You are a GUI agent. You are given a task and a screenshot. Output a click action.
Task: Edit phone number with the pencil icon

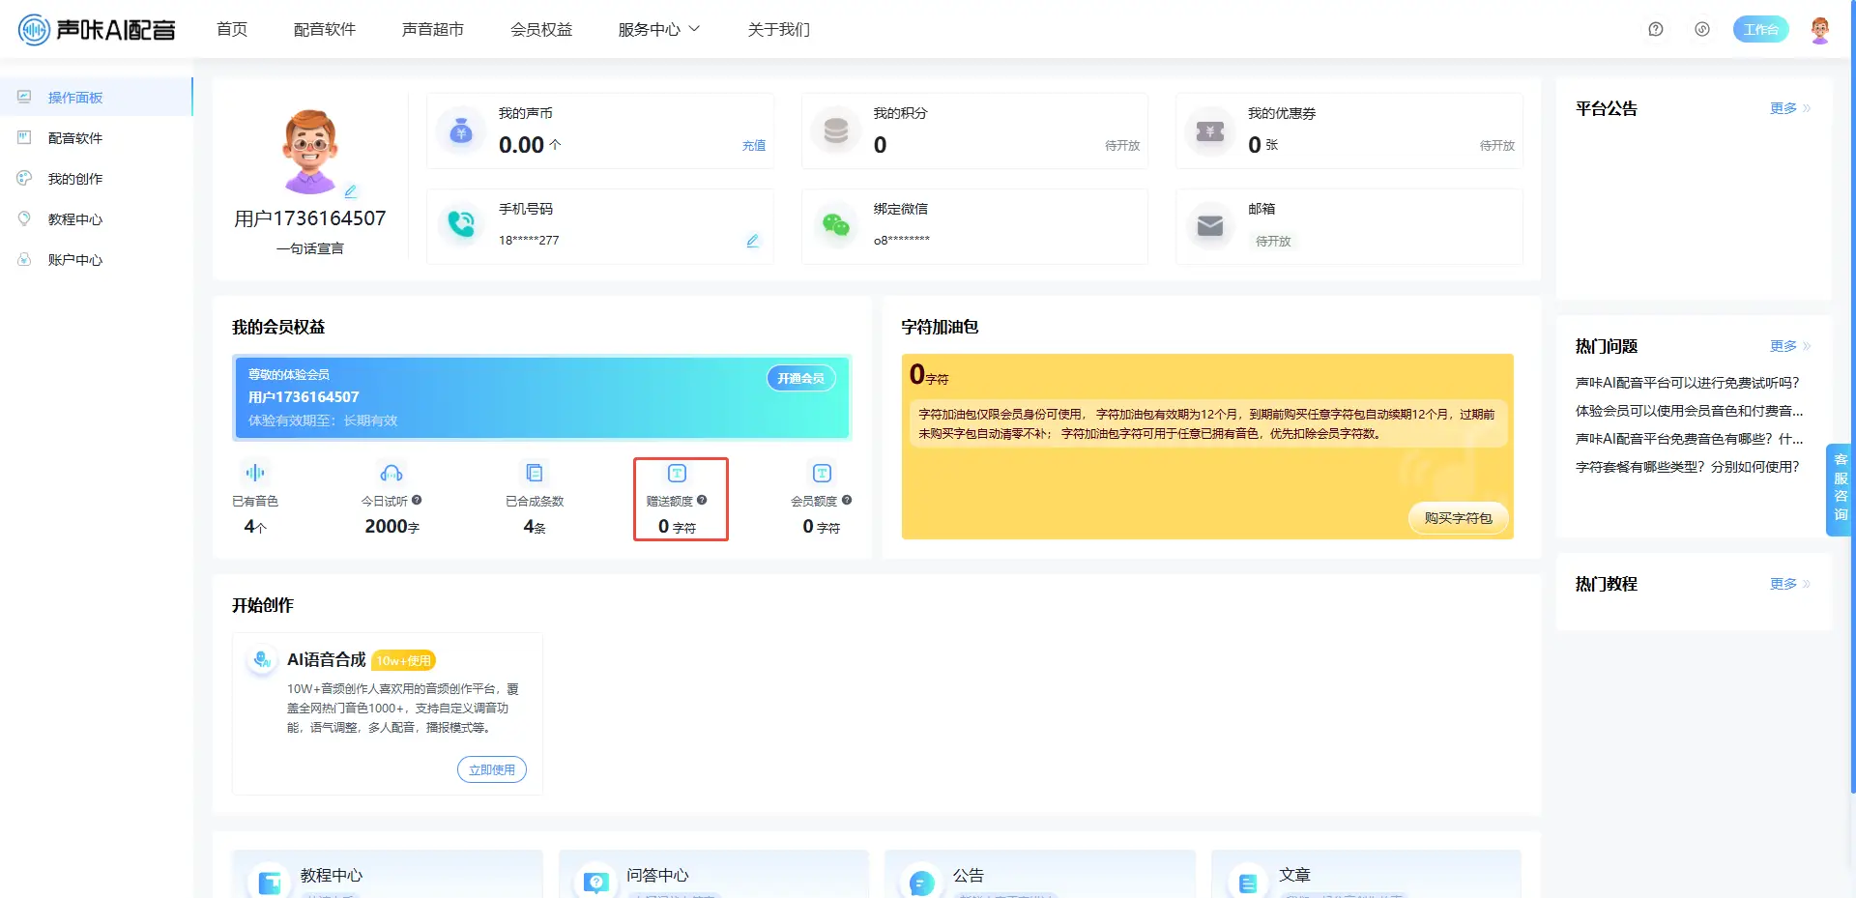(752, 241)
